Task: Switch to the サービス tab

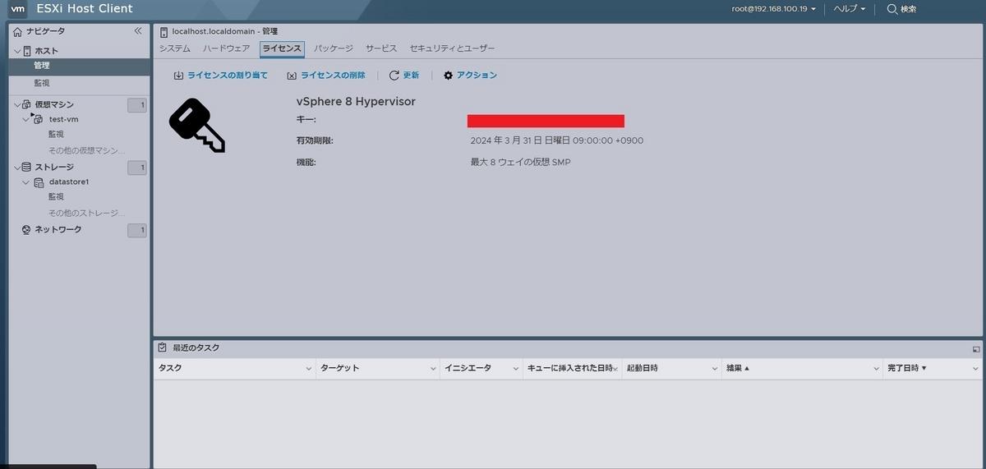Action: coord(381,48)
